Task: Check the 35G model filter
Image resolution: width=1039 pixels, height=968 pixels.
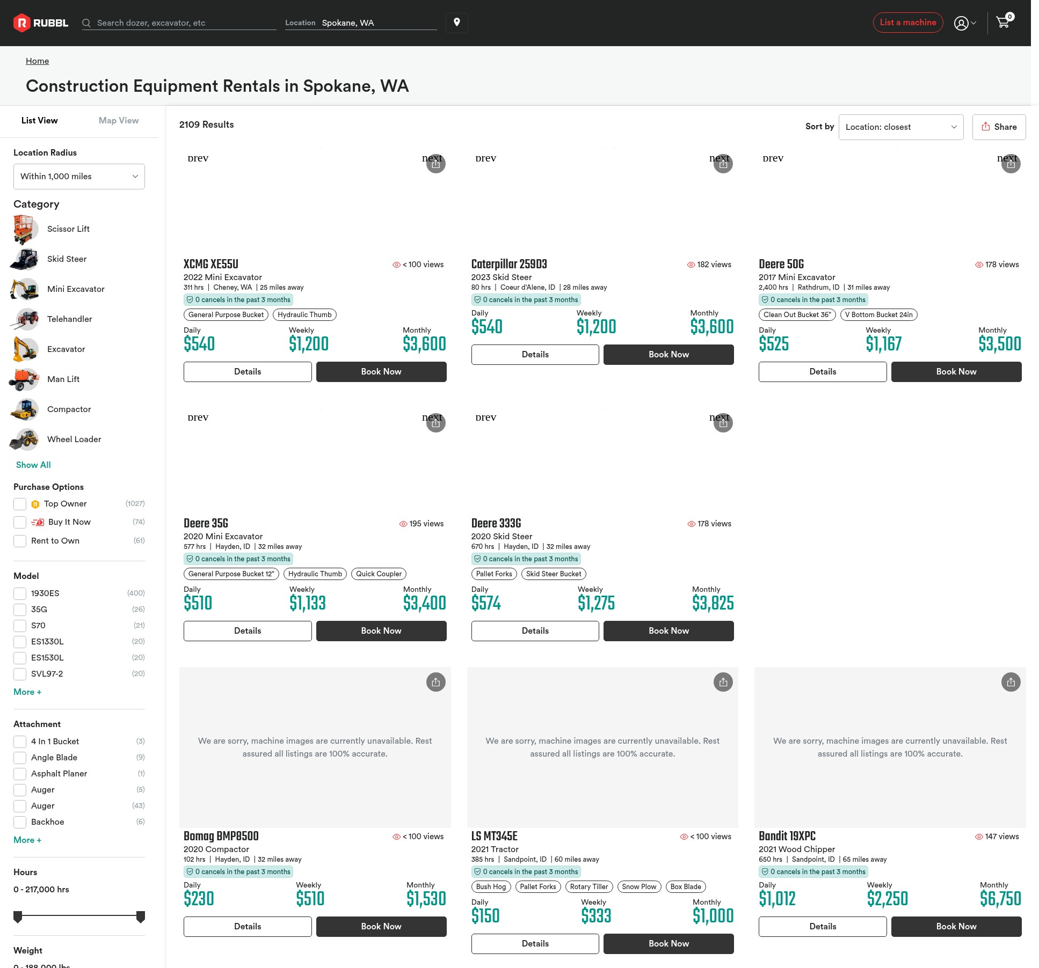Action: point(20,610)
